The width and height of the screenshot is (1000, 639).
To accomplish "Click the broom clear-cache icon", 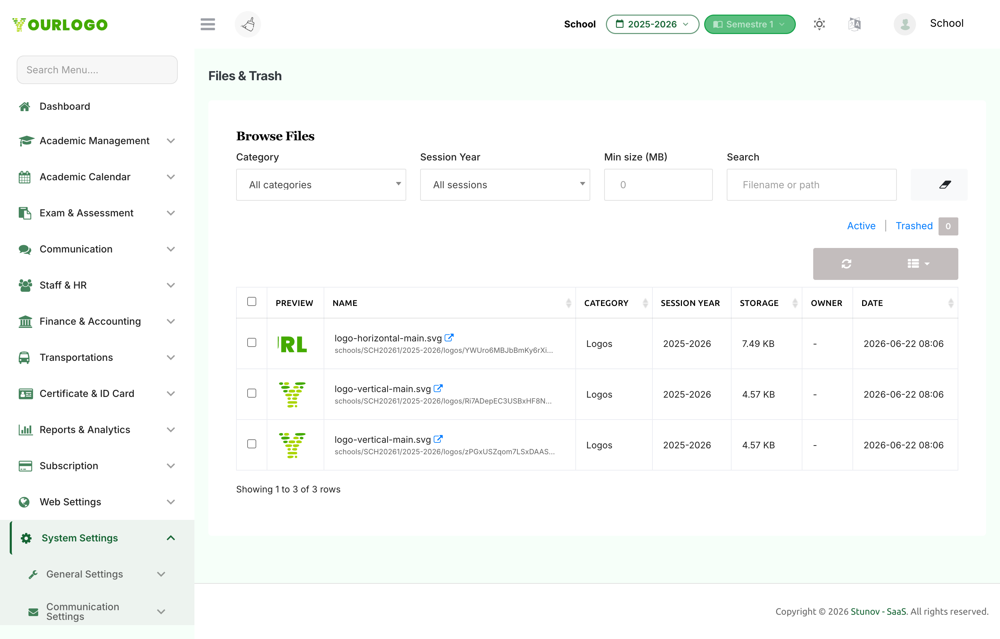I will pyautogui.click(x=248, y=24).
